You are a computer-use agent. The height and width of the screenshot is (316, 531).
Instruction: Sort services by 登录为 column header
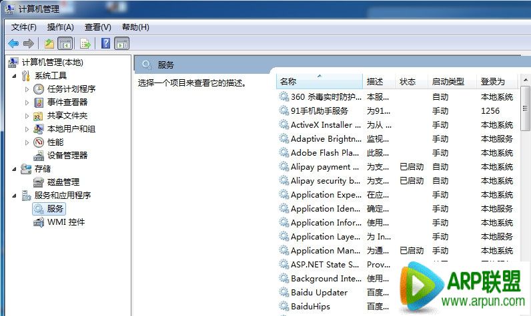pos(497,82)
